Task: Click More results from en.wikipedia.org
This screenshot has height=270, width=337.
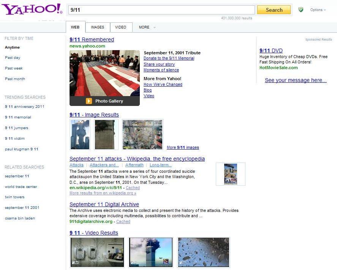Action: [x=103, y=193]
